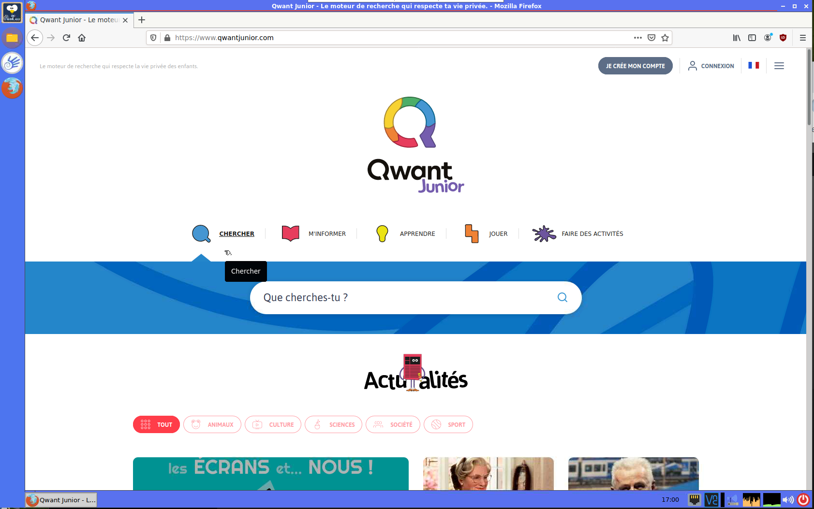Filter news by SCIENCES
This screenshot has height=509, width=814.
(333, 424)
